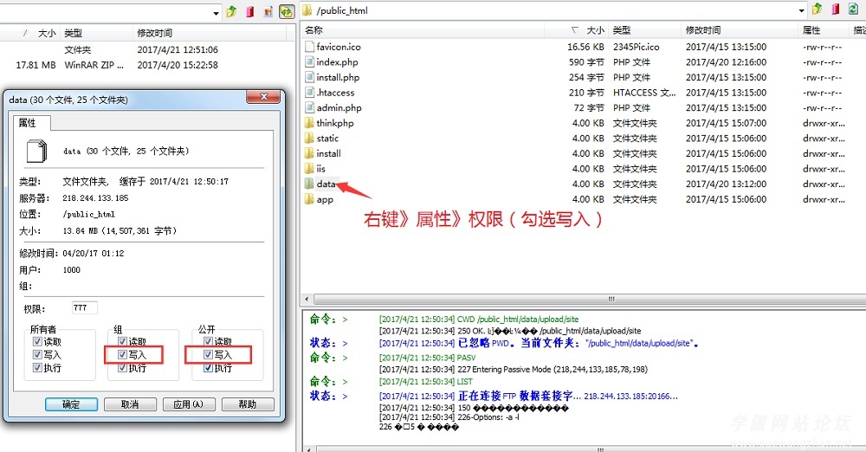Click the green synchronize browsing icon
Viewport: 866px width, 452px height.
coord(286,11)
